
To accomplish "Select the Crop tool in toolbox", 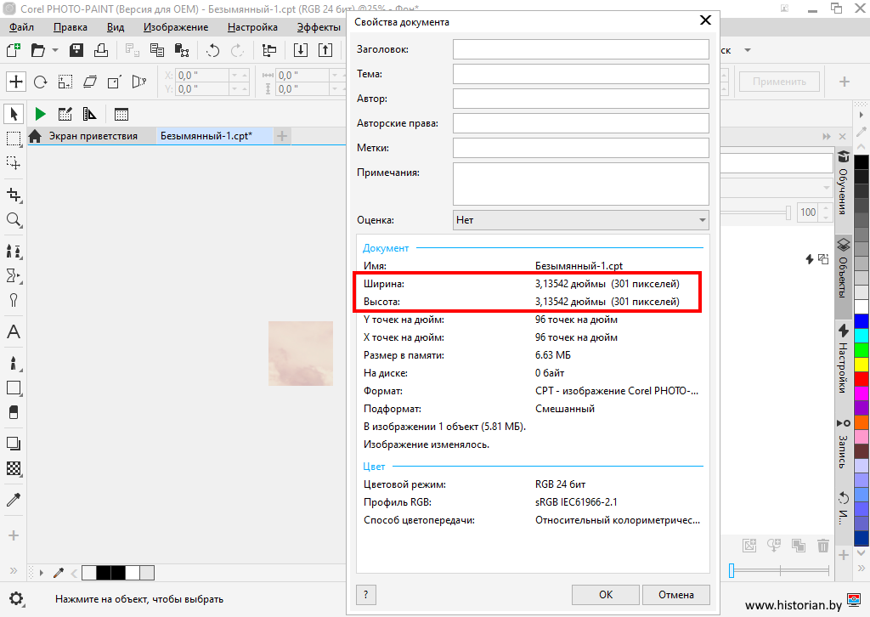I will pos(14,195).
